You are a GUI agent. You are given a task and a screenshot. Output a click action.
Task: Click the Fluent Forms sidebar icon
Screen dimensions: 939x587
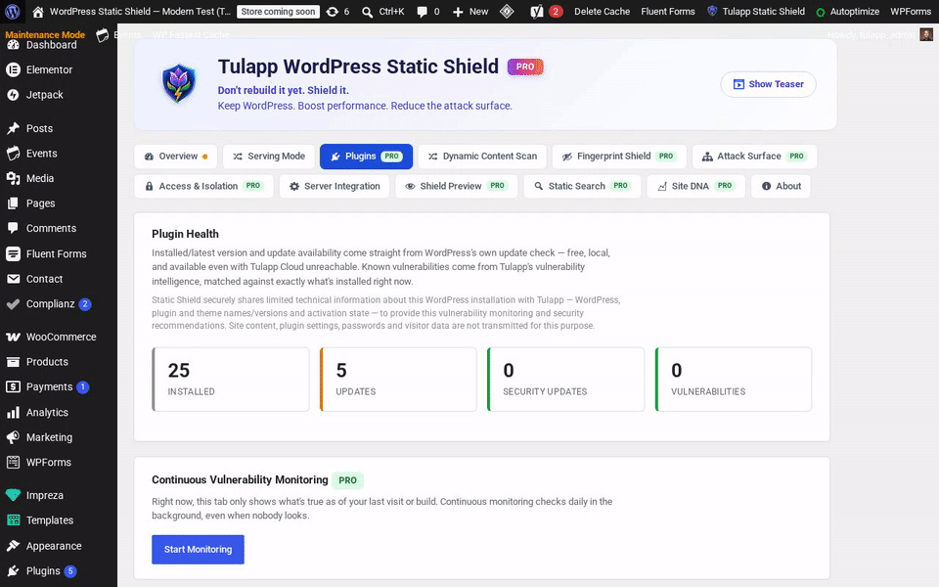pyautogui.click(x=13, y=253)
